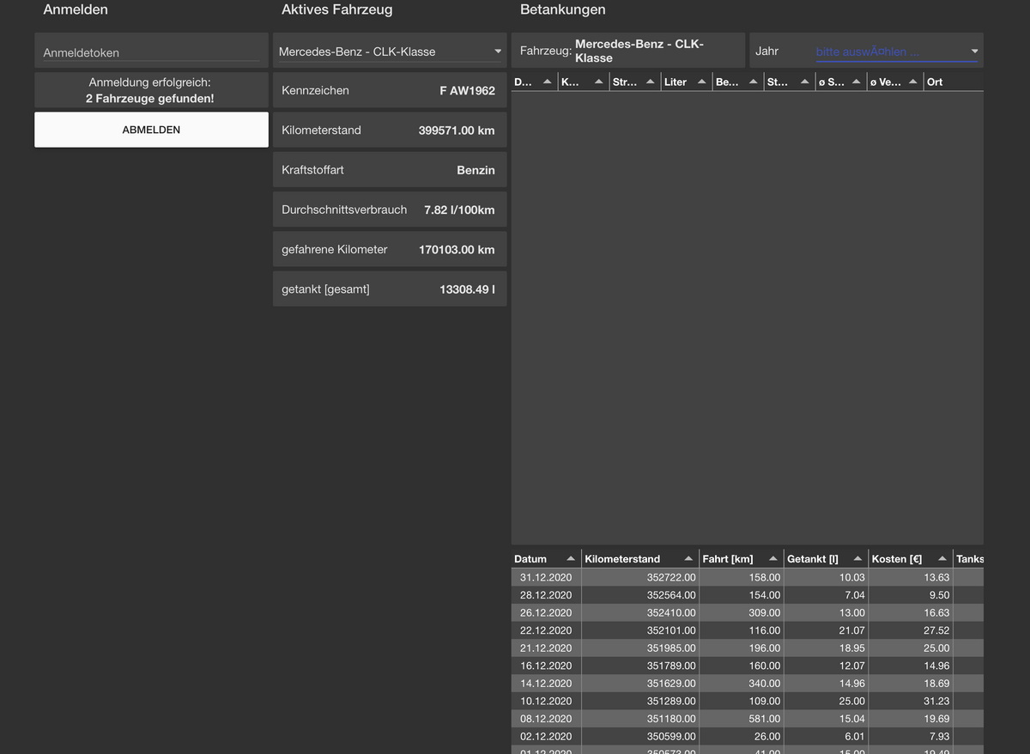Image resolution: width=1030 pixels, height=754 pixels.
Task: Click the ABMELDEN logout button
Action: [151, 130]
